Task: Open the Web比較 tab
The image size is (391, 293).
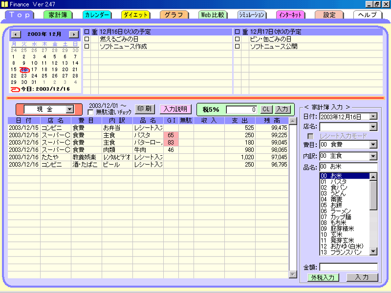Action: (213, 15)
